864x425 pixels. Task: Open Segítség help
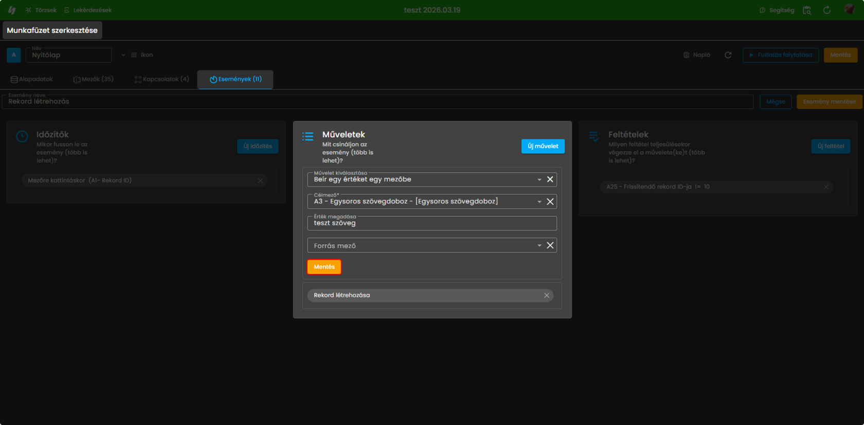777,10
